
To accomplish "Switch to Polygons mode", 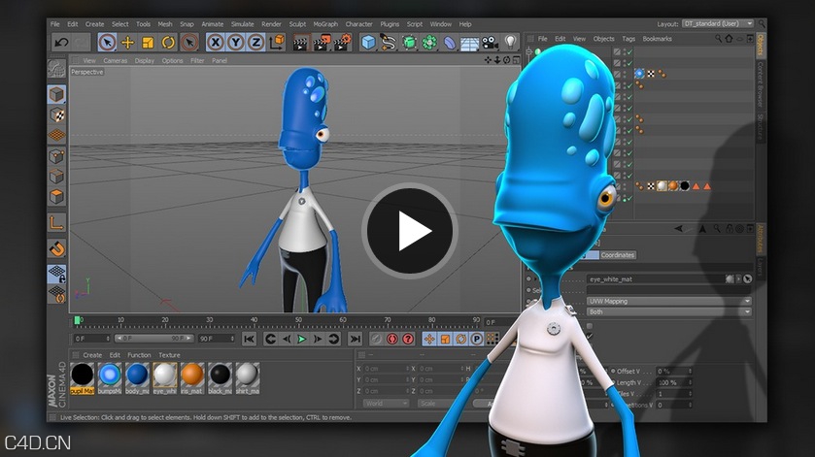I will pyautogui.click(x=56, y=197).
